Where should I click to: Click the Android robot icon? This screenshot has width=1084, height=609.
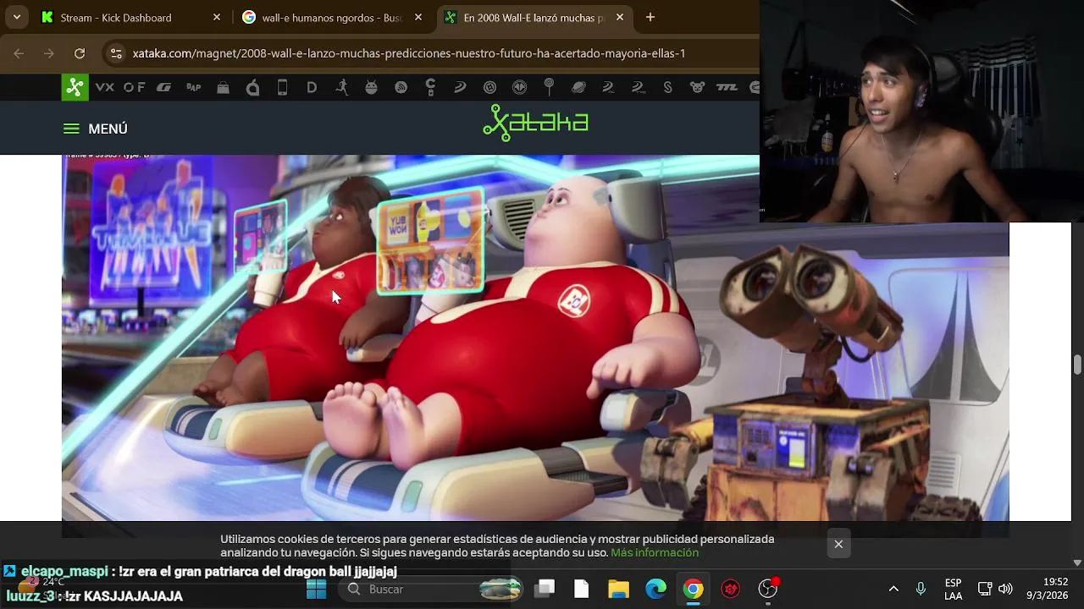pos(371,87)
